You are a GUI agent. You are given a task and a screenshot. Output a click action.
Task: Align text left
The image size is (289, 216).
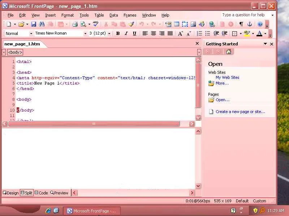(145, 33)
